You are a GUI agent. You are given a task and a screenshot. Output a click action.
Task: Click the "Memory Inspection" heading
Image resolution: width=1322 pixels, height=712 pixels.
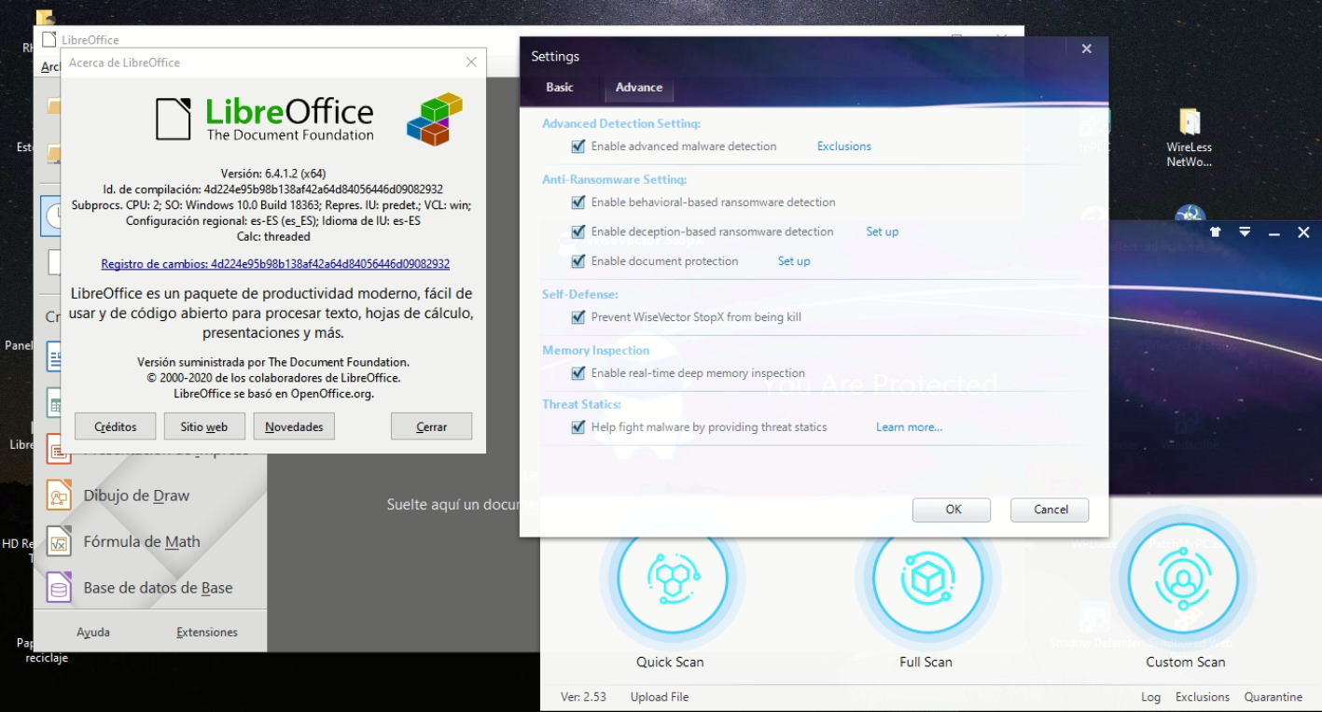(x=596, y=351)
